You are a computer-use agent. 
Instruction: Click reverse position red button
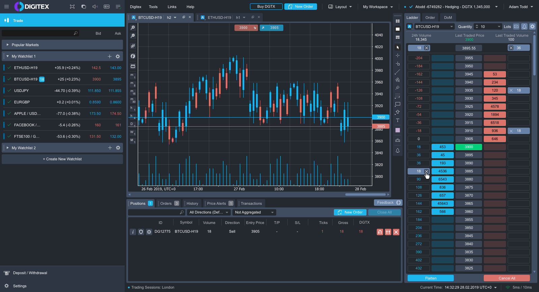(x=380, y=232)
